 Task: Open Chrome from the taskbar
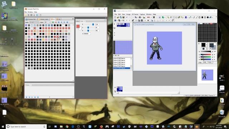coord(67,126)
